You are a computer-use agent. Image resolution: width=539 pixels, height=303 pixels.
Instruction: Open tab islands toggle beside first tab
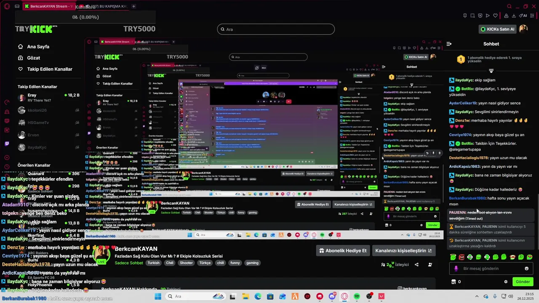point(17,6)
